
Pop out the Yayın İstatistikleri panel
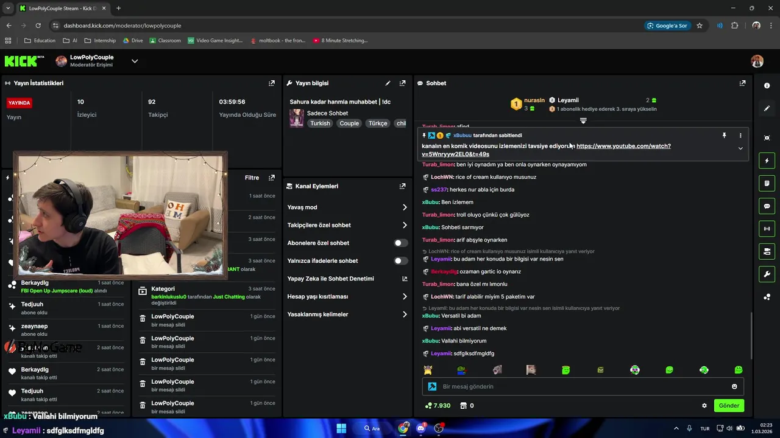(x=272, y=83)
